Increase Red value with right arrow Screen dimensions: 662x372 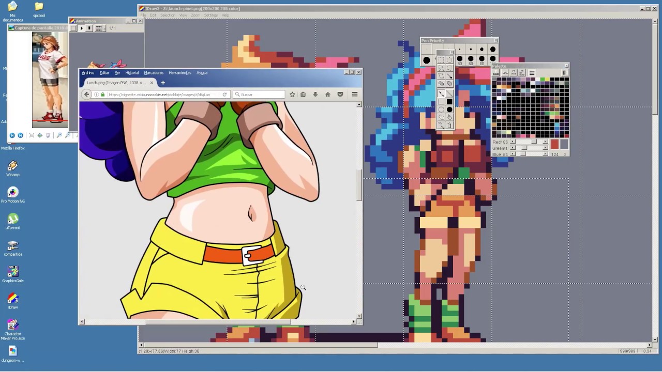(x=545, y=141)
